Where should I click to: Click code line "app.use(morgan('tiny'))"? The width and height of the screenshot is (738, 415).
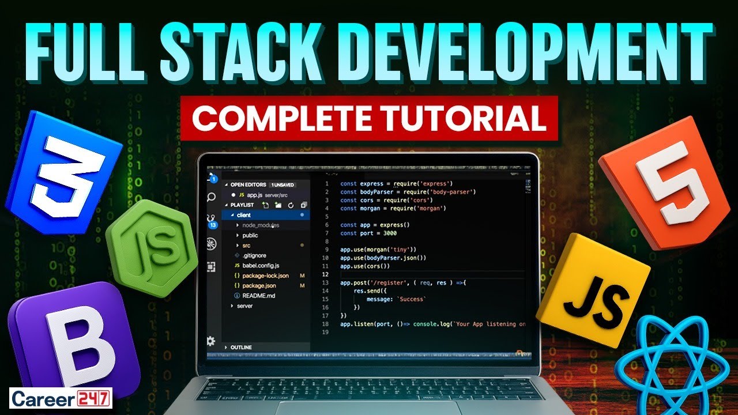pos(378,250)
